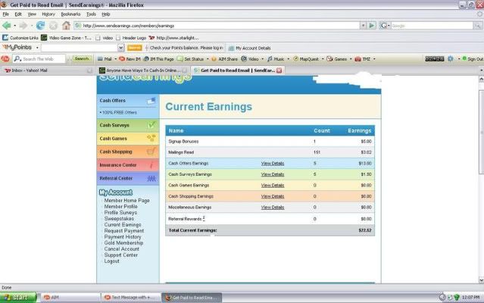Click View Details for Cash Surveys Earnings
This screenshot has height=303, width=484.
coord(272,173)
